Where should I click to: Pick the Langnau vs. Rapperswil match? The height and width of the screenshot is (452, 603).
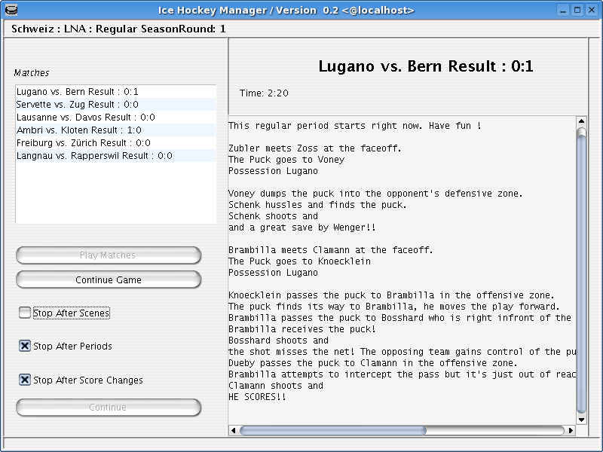pos(94,156)
